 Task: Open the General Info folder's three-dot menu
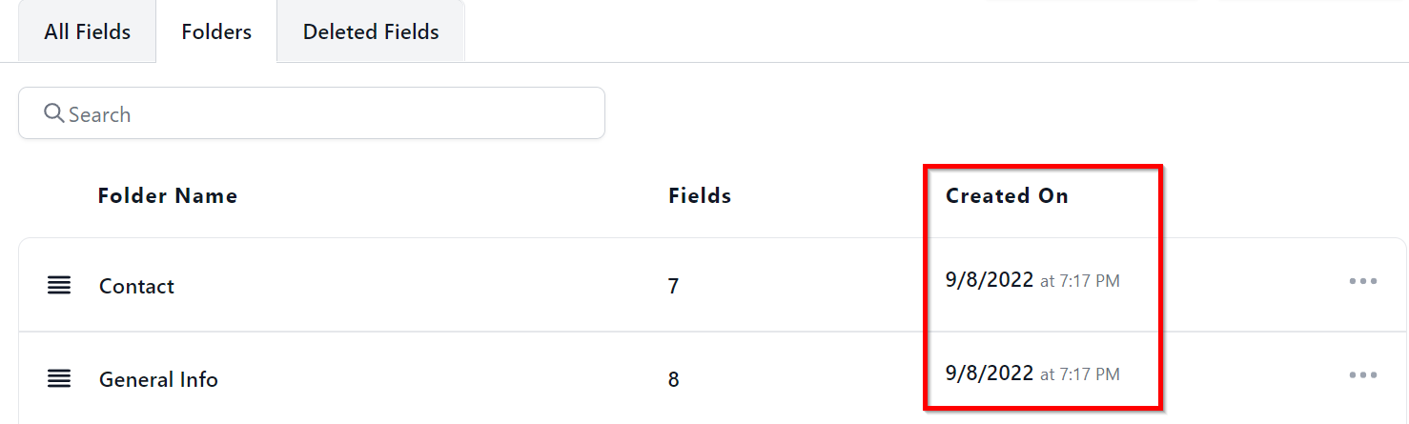(1362, 375)
